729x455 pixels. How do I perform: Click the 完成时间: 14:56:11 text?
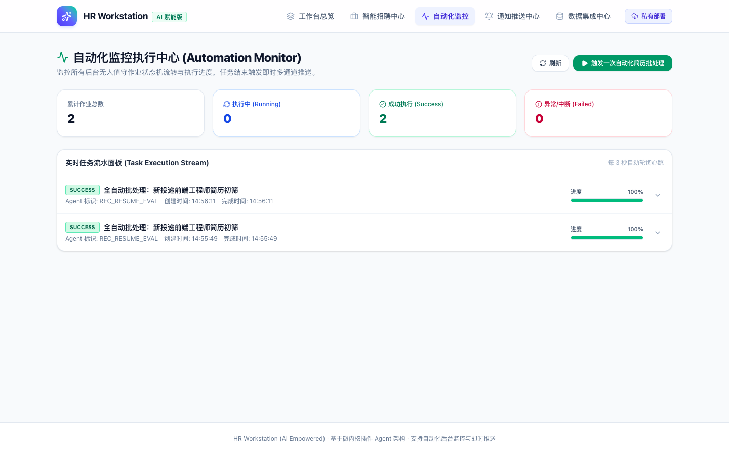coord(248,201)
